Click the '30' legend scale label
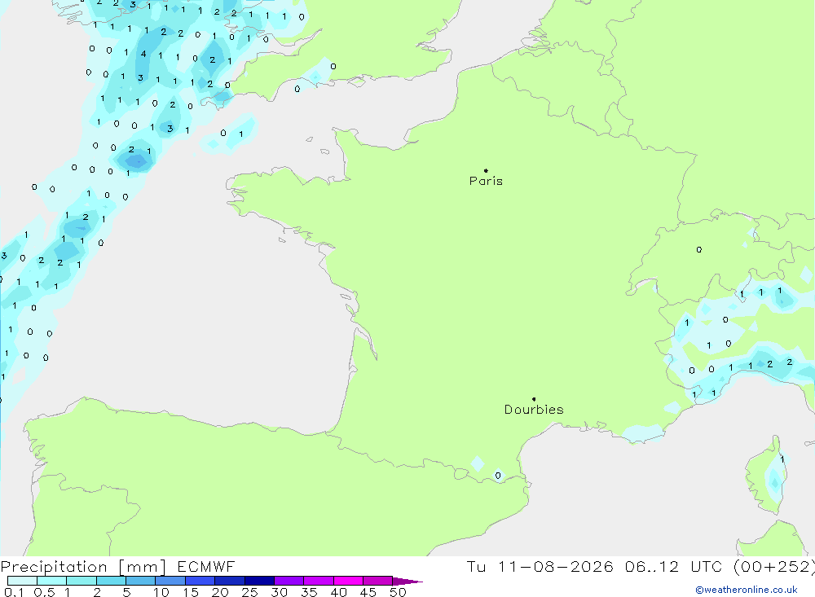The image size is (815, 597). click(280, 592)
